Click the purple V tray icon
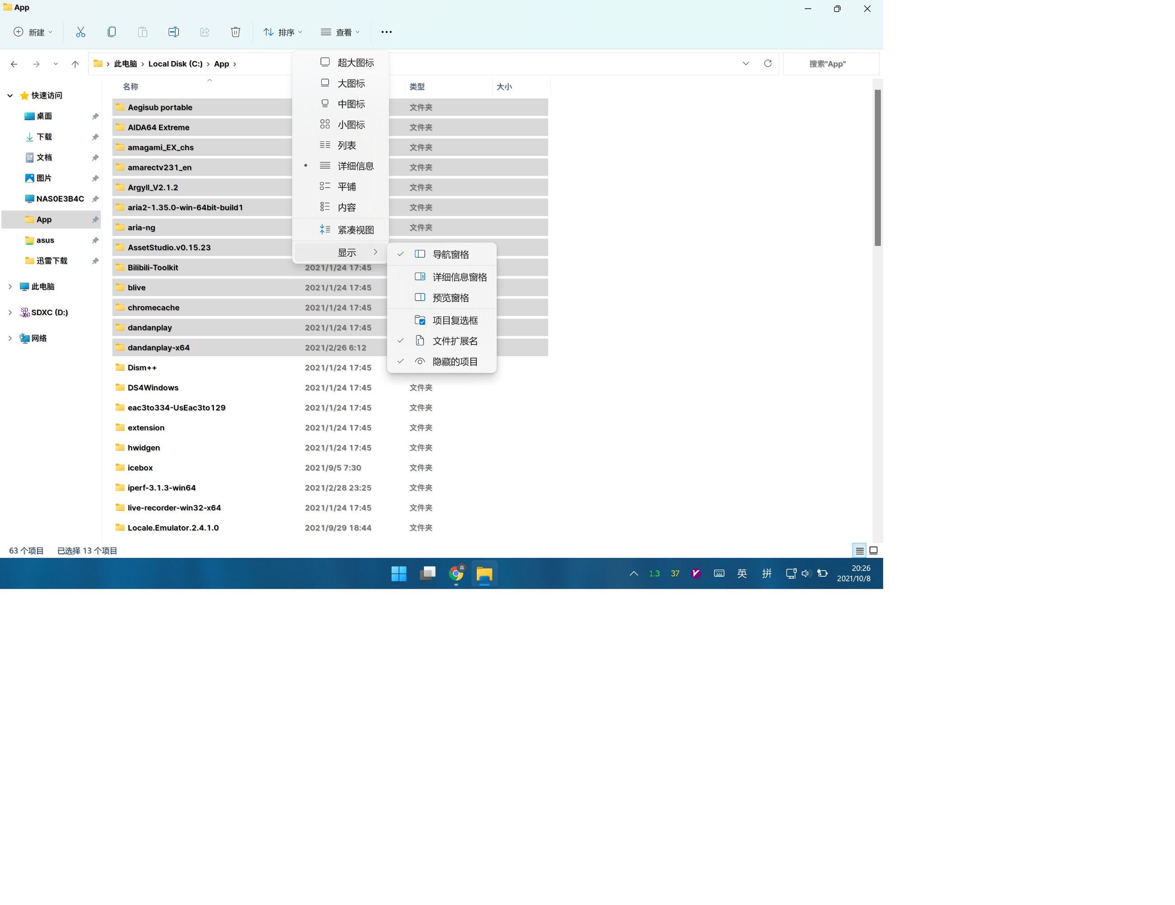1175x905 pixels. (x=696, y=574)
